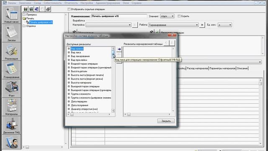Image resolution: width=268 pixels, height=151 pixels.
Task: Open the Материалы sidebar section
Action: tap(11, 107)
